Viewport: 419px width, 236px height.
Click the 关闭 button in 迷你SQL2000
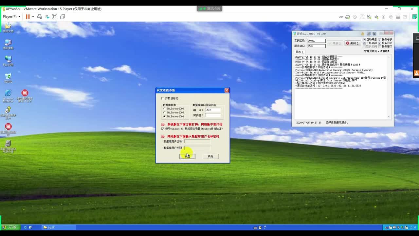(353, 43)
